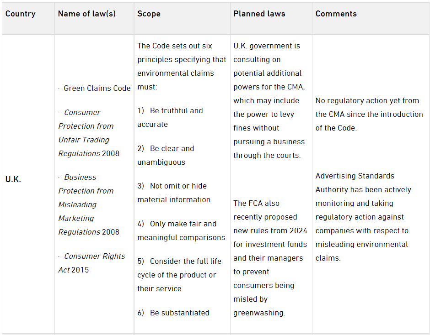Image resolution: width=430 pixels, height=335 pixels.
Task: Click the U.K. country cell
Action: pyautogui.click(x=13, y=179)
